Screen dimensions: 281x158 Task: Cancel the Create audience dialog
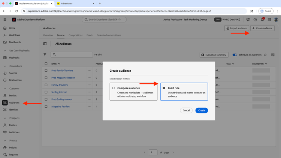[186, 110]
